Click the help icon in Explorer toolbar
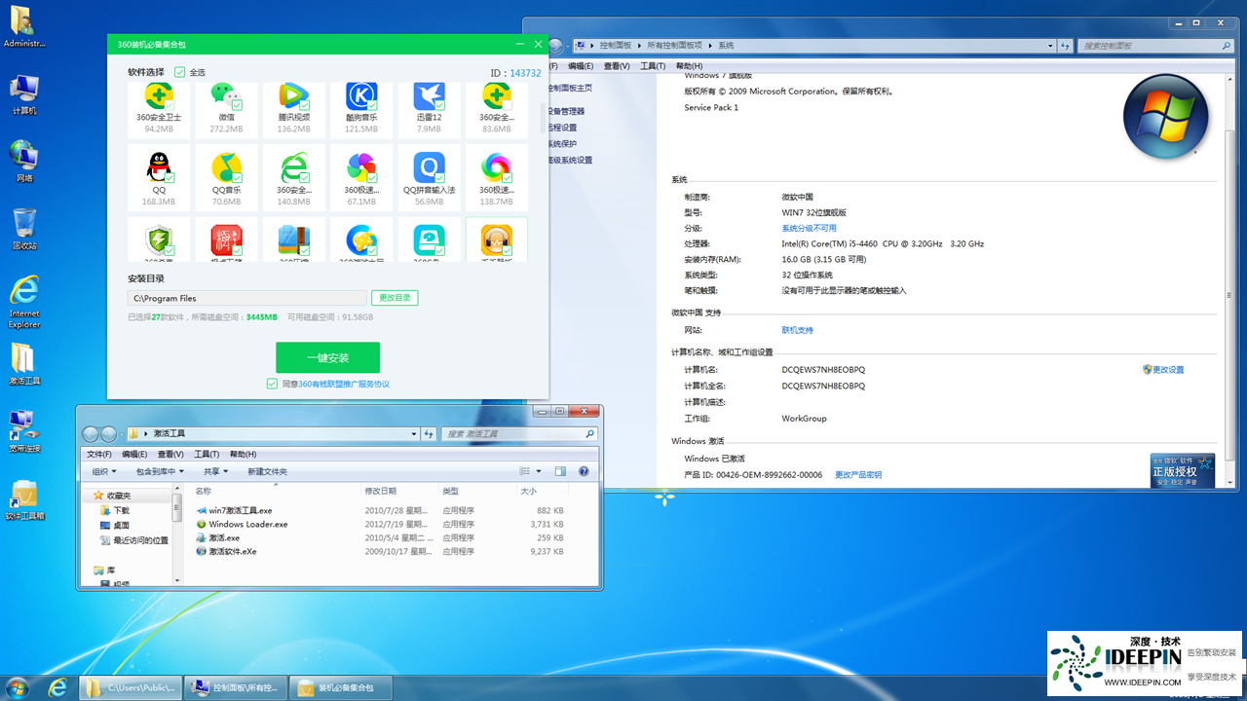The width and height of the screenshot is (1247, 701). click(584, 471)
